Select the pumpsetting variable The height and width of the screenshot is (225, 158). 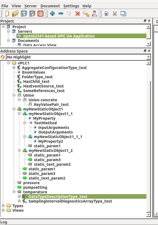pos(35,187)
